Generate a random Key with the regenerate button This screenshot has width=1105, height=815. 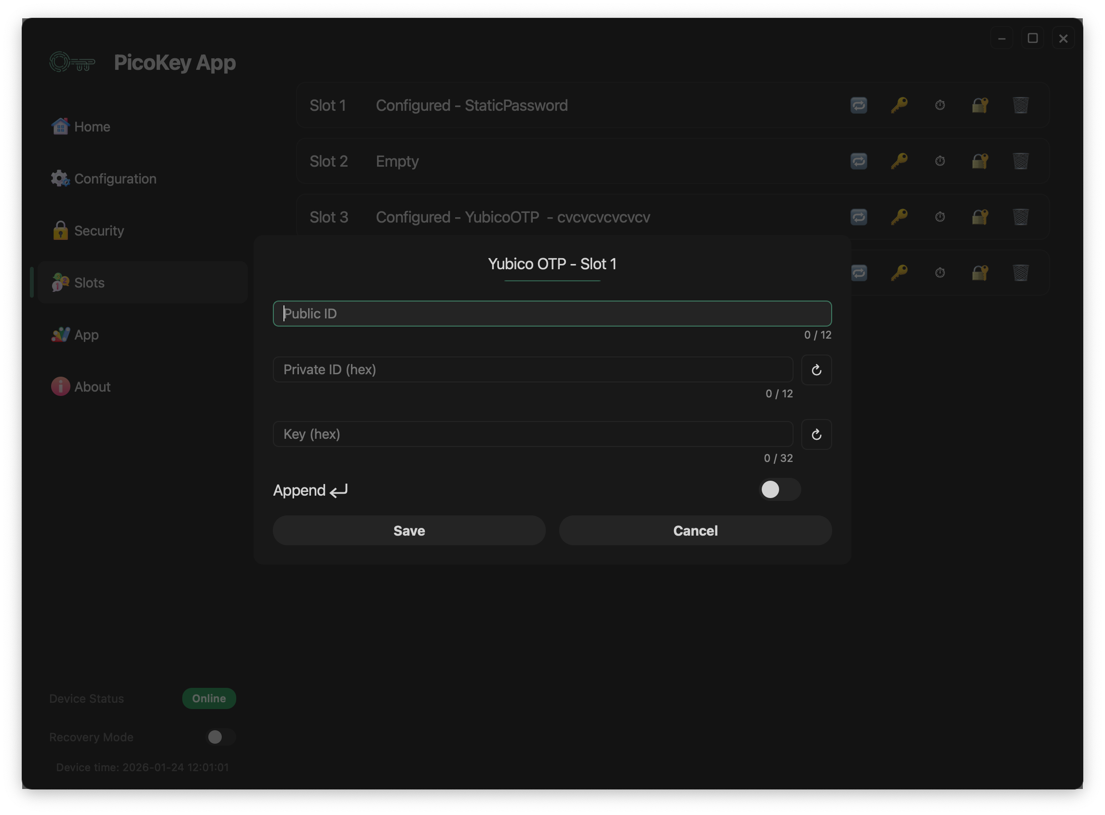(816, 434)
